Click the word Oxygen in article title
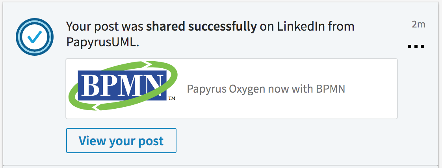The height and width of the screenshot is (168, 442). coord(246,89)
